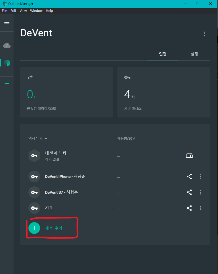The height and width of the screenshot is (274, 218).
Task: Open the hamburger sidebar menu
Action: (7, 22)
